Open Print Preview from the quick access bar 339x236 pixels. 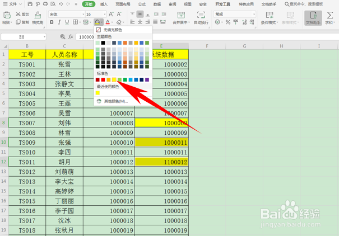(53, 4)
